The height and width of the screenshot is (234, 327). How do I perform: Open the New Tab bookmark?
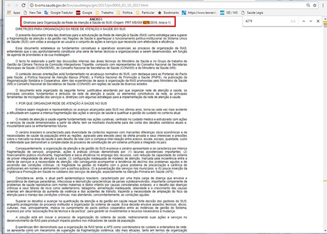coord(32,13)
